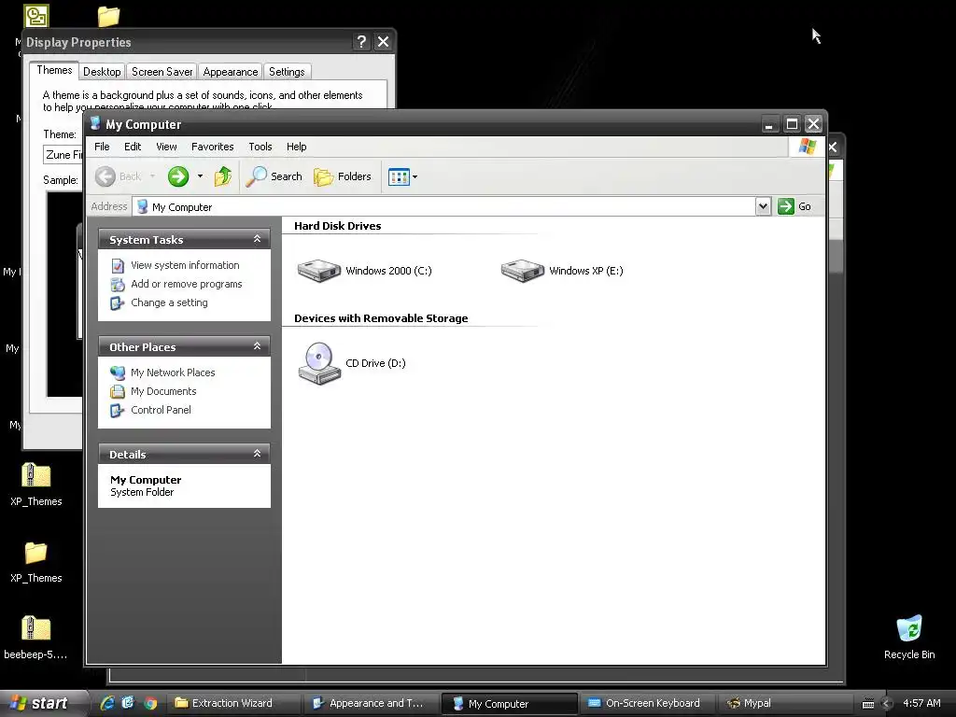Open the View menu
This screenshot has height=717, width=956.
[166, 147]
